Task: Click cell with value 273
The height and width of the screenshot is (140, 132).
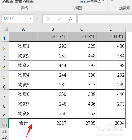Action: (111, 104)
